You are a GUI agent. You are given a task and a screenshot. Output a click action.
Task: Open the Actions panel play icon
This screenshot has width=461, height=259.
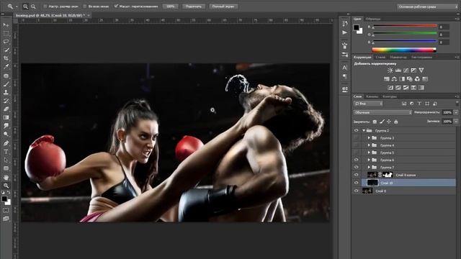344,32
